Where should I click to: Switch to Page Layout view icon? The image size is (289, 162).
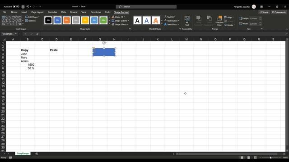click(x=249, y=157)
